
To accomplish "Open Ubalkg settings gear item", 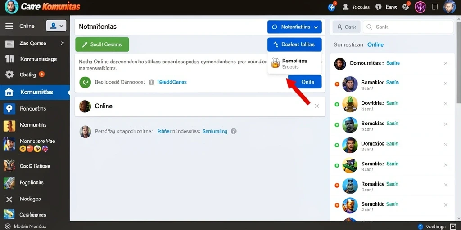I will [x=9, y=75].
